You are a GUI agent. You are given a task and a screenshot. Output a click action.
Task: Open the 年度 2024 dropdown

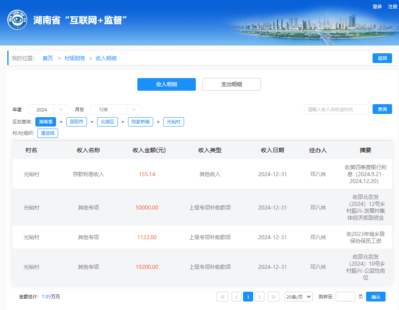point(48,109)
